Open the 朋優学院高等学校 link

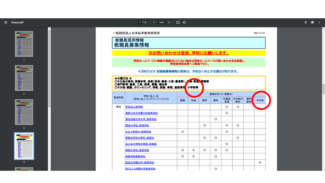pos(135,157)
